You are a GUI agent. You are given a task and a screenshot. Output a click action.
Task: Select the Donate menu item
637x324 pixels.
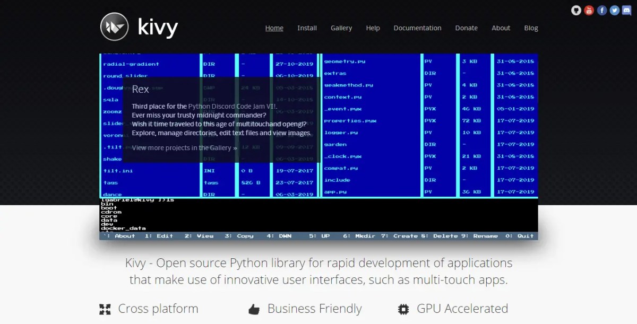pos(467,28)
